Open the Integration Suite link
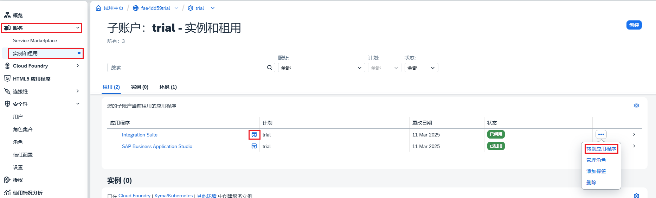656x198 pixels. point(140,135)
